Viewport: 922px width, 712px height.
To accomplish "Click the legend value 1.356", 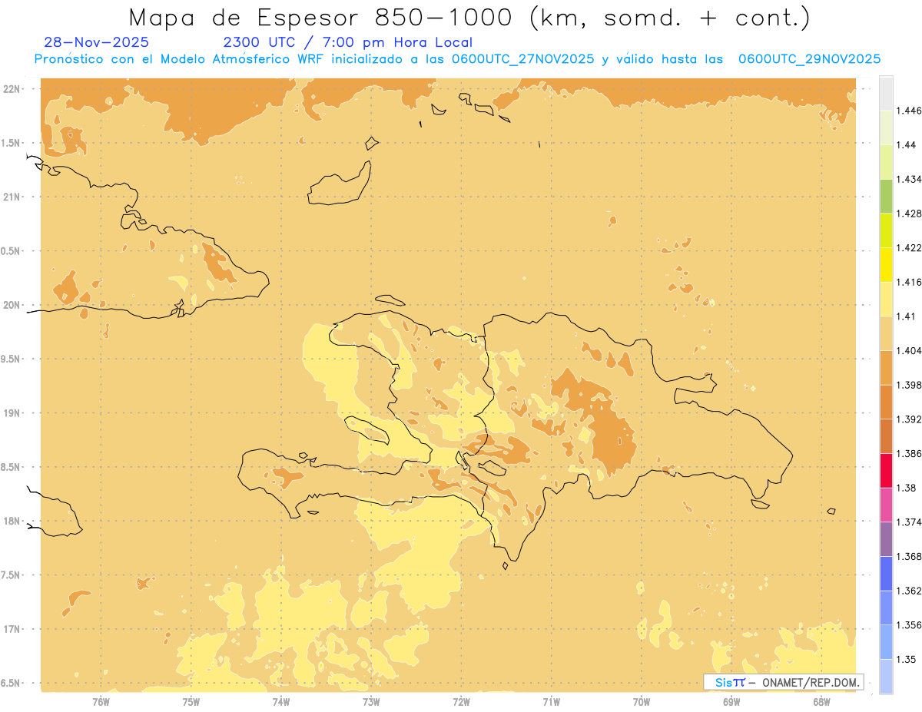I will pos(909,625).
